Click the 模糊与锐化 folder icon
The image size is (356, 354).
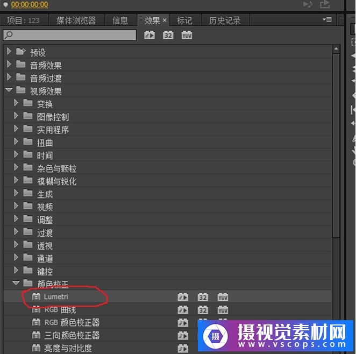pos(29,180)
